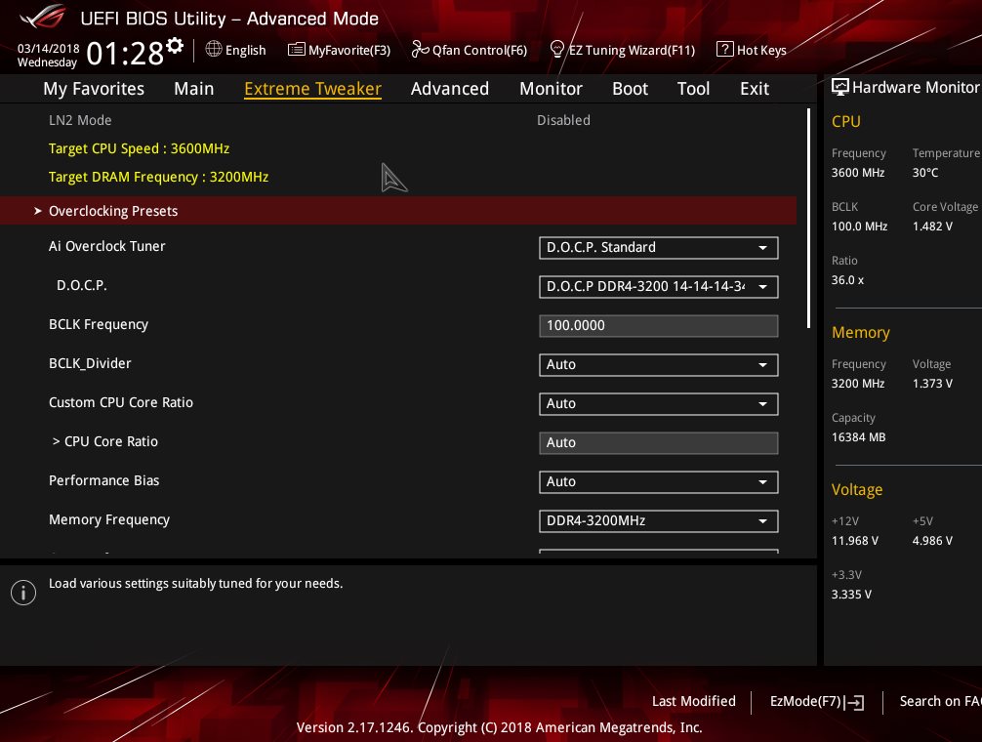The height and width of the screenshot is (742, 982).
Task: Click the Hardware Monitor screen icon
Action: pyautogui.click(x=839, y=87)
